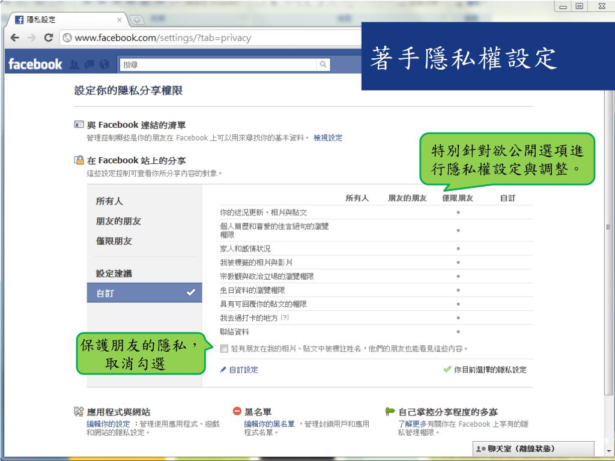
Task: Click the 我被標籤的相片與影片 row
Action: click(x=376, y=262)
